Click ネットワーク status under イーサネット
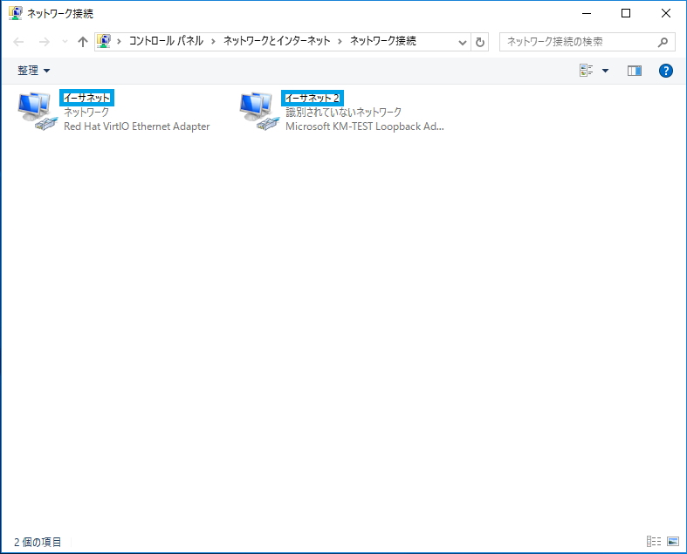 pos(86,113)
